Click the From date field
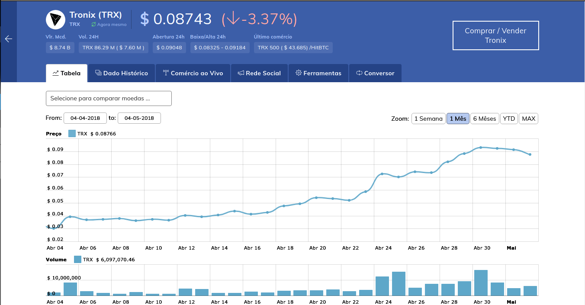 (85, 118)
